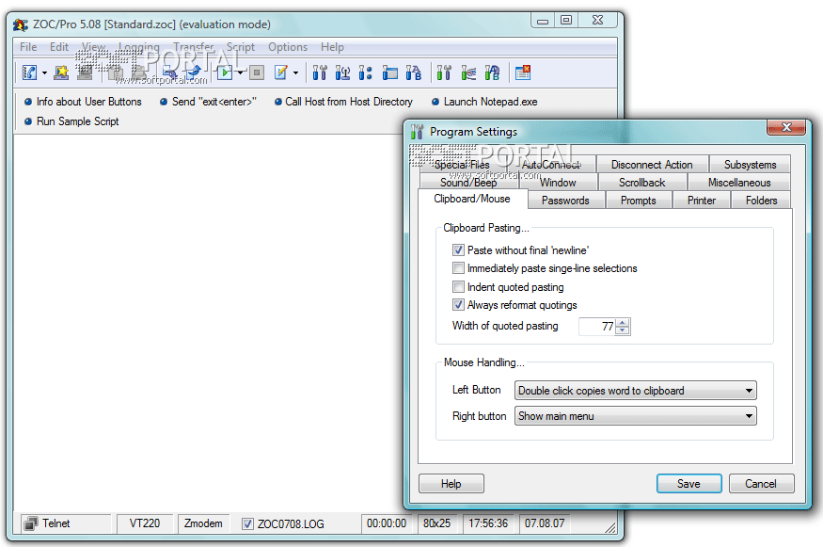
Task: Click 'Launch Notepad.exe' user button
Action: 485,102
